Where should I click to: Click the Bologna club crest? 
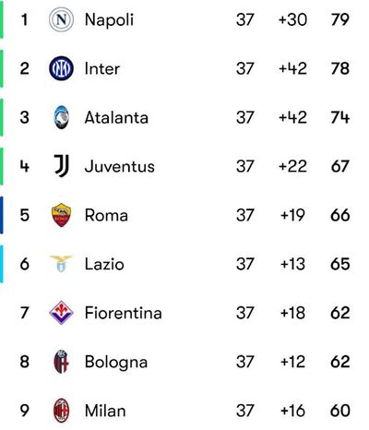coord(61,362)
